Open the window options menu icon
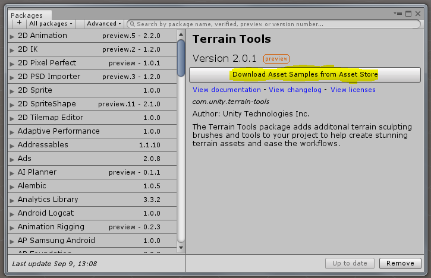The image size is (431, 278). [x=398, y=13]
